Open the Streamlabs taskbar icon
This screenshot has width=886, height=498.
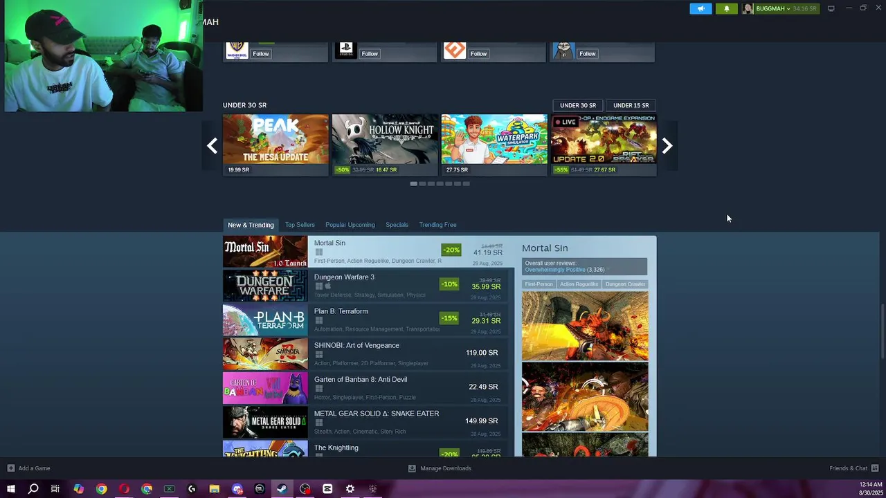260,489
